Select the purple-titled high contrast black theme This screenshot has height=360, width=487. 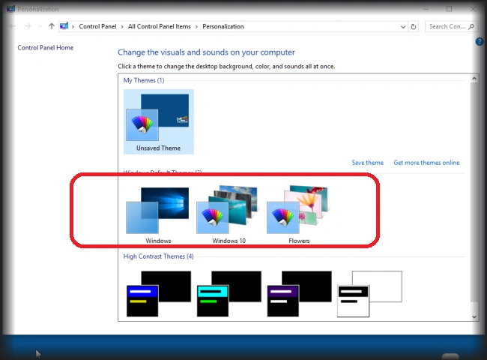tap(299, 294)
